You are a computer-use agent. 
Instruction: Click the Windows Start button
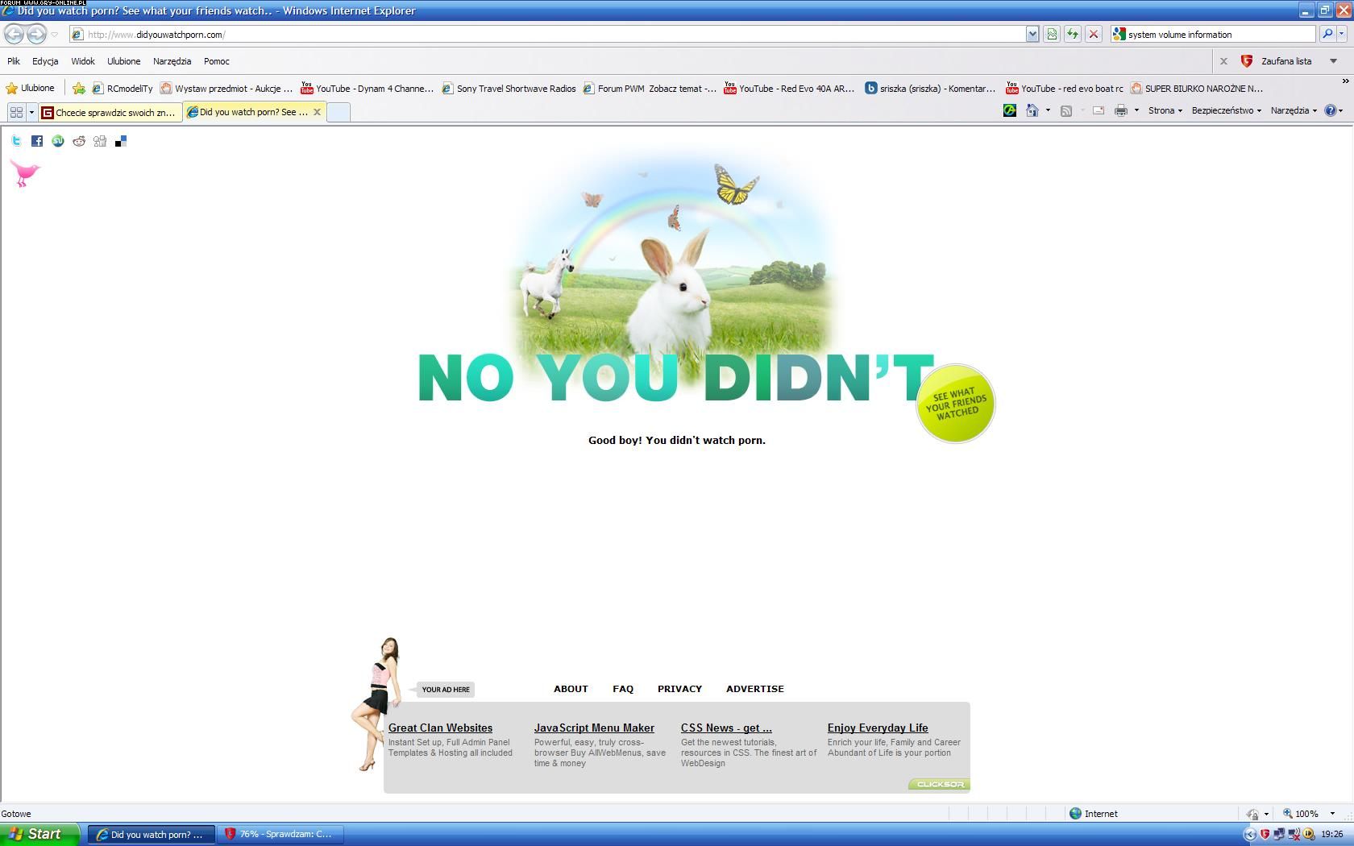[39, 834]
